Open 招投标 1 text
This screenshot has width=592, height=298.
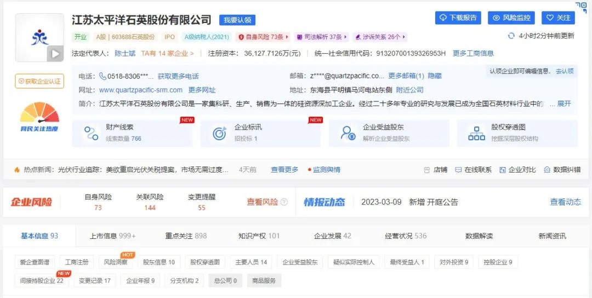tap(246, 139)
